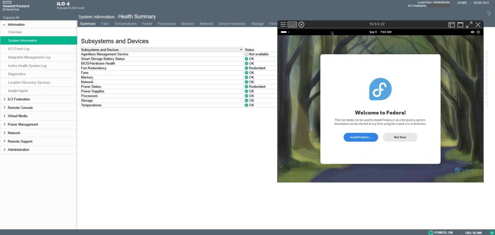Open the Processors tab
Screen dimensions: 495x235
coord(167,24)
